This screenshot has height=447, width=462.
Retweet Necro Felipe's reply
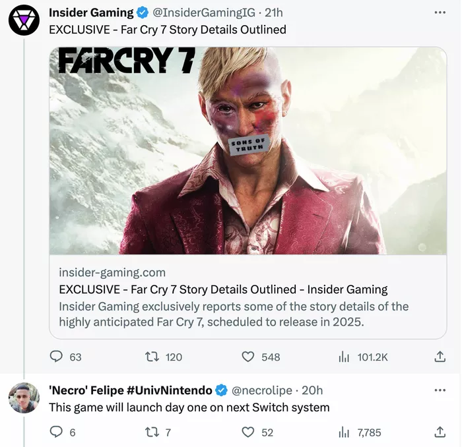(153, 432)
